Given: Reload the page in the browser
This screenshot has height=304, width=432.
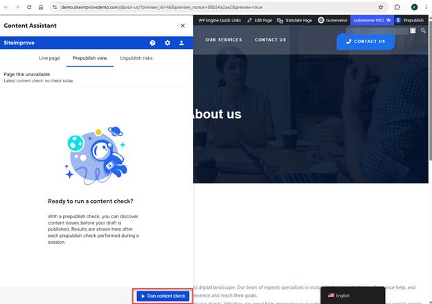Looking at the screenshot, I should tap(29, 7).
